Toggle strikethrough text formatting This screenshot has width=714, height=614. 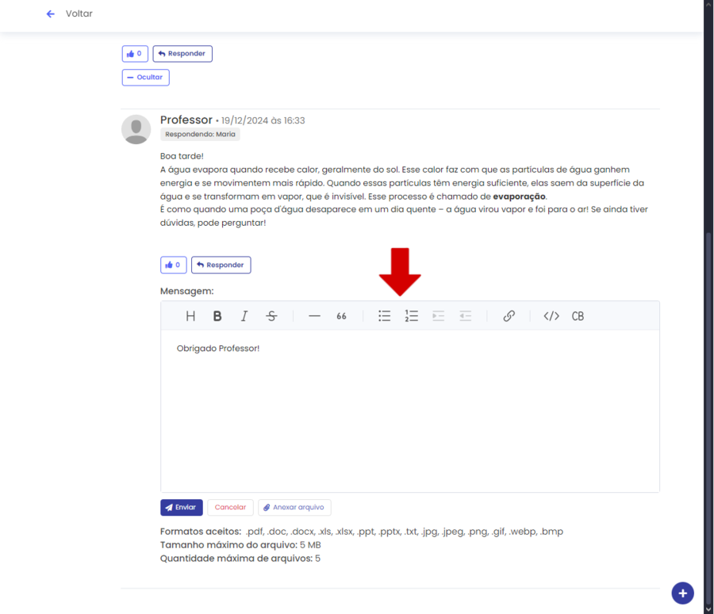click(x=271, y=316)
